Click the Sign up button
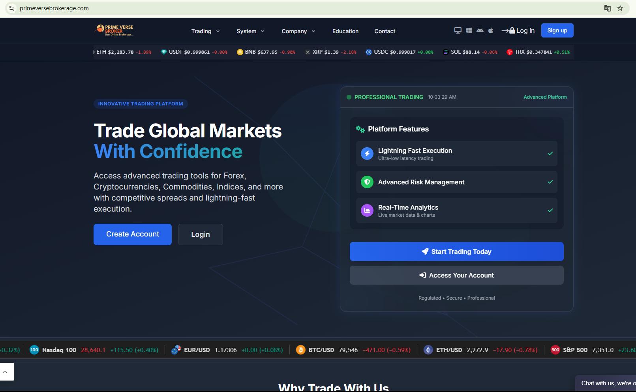This screenshot has width=636, height=392. [557, 30]
